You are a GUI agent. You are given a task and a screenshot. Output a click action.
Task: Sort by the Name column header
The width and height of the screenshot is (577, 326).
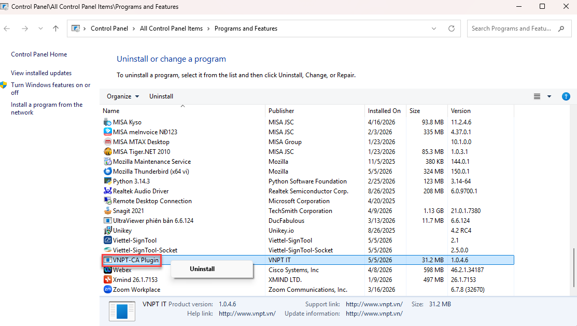[183, 111]
